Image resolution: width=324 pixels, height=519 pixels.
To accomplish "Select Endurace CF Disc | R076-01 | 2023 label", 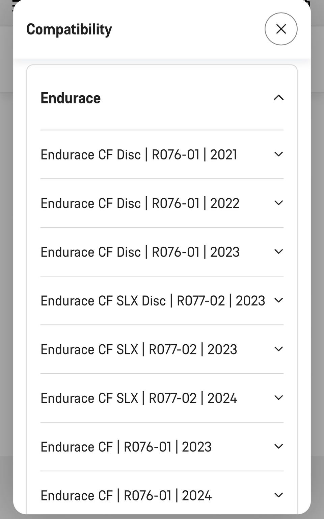I will click(x=140, y=252).
